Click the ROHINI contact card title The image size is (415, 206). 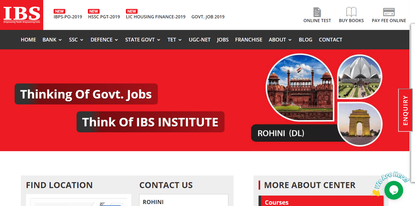[x=153, y=202]
